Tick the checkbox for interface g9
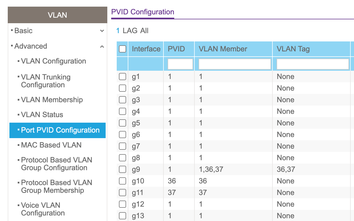This screenshot has height=221, width=354. 123,169
